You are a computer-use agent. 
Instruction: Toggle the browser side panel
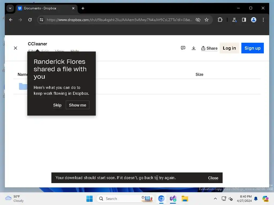click(244, 20)
